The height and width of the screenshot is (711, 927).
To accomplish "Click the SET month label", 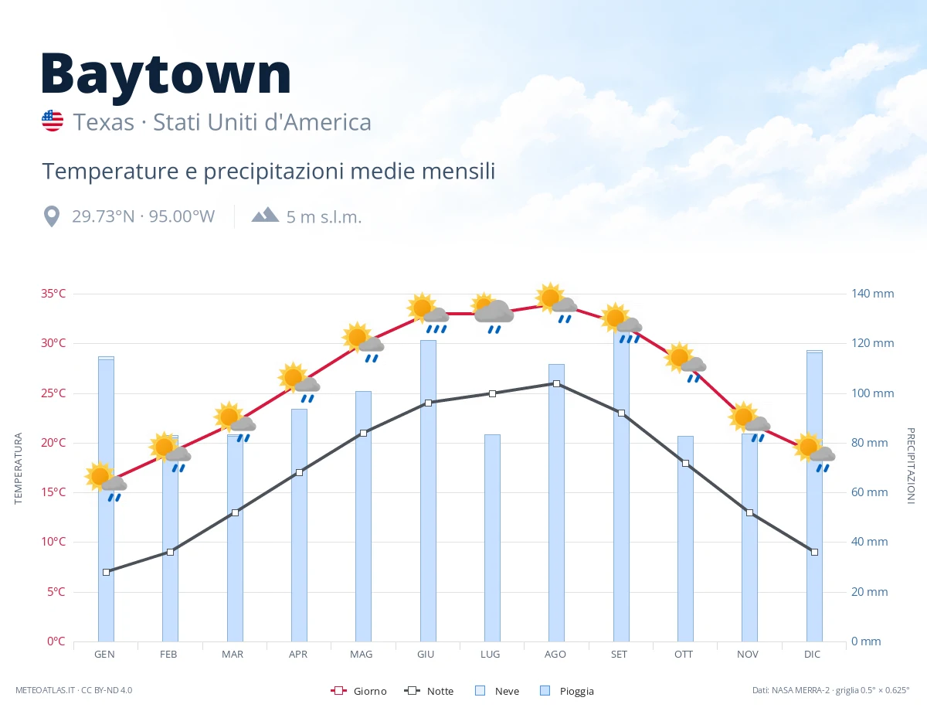I will (620, 654).
